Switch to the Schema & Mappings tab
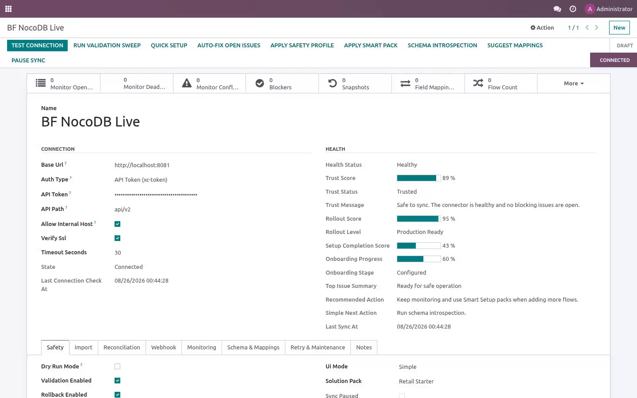The height and width of the screenshot is (398, 637). pos(253,348)
